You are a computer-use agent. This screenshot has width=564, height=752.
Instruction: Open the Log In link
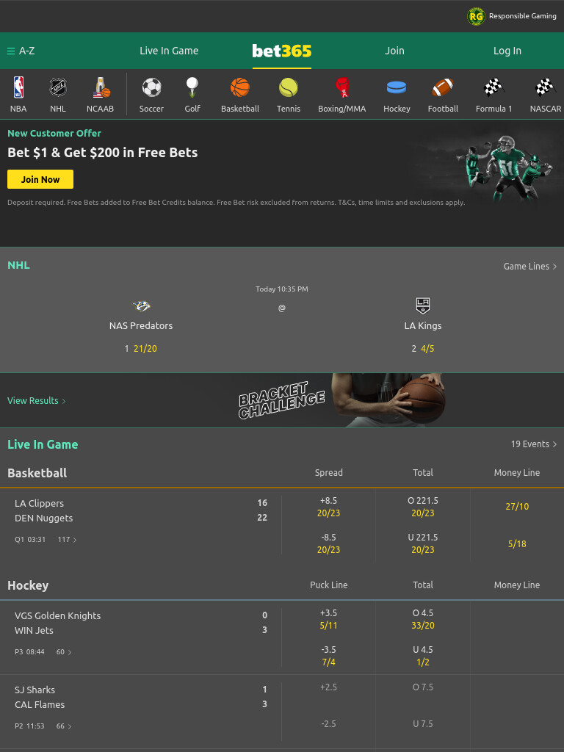click(507, 51)
